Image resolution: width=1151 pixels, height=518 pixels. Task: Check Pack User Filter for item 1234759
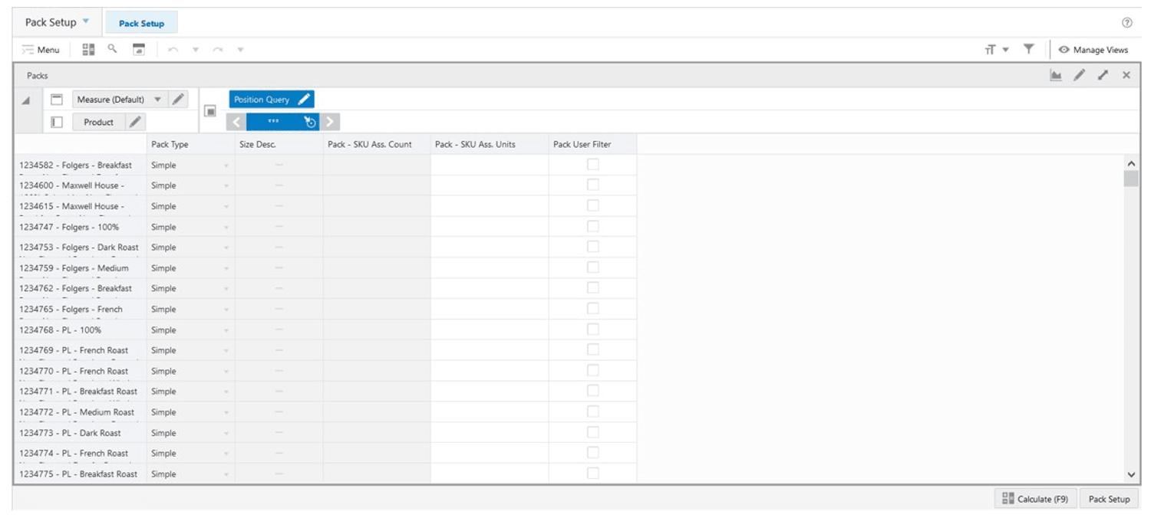point(593,267)
